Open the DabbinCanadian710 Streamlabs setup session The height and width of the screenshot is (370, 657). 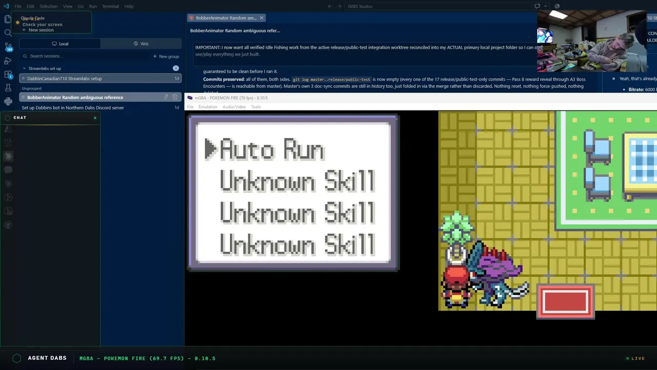pyautogui.click(x=100, y=79)
